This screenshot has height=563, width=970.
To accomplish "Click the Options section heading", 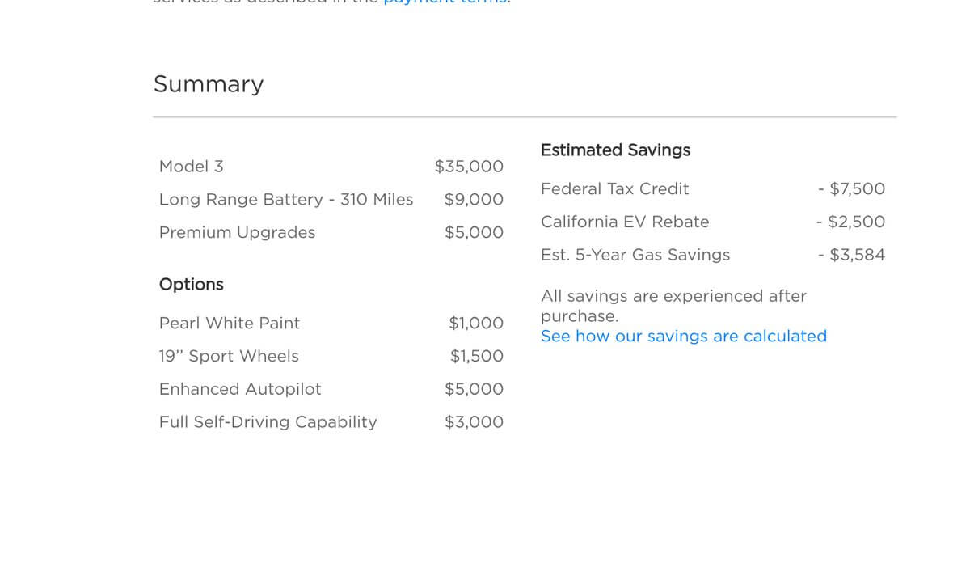I will click(191, 285).
